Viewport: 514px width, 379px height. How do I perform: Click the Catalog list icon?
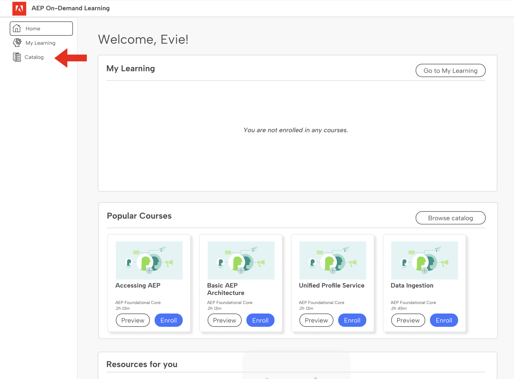pos(17,57)
